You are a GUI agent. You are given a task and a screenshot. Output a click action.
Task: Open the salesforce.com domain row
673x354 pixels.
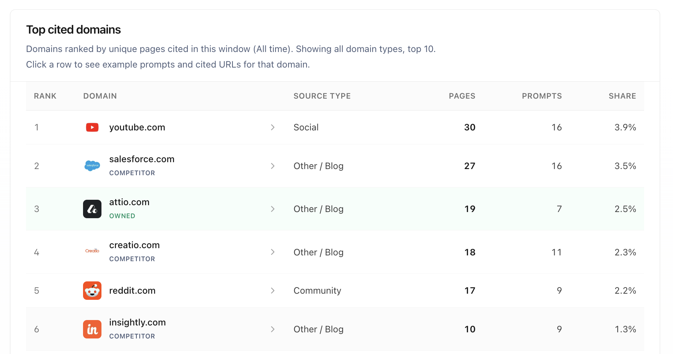tap(335, 166)
